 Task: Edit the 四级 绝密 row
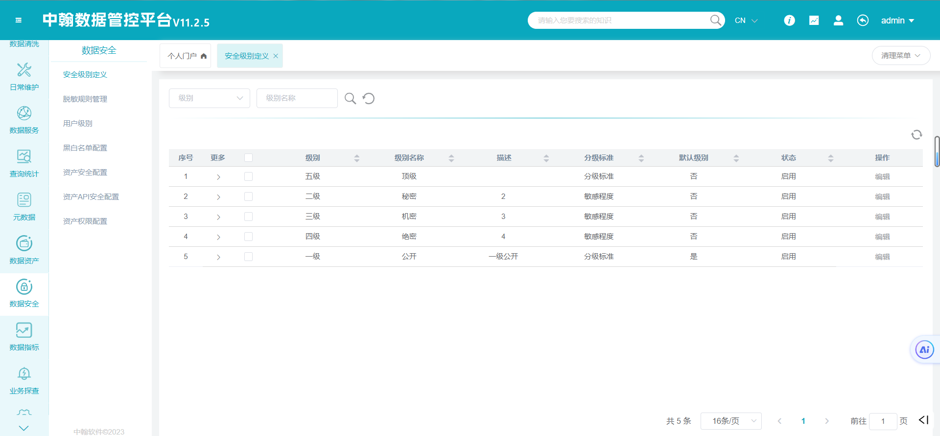coord(882,237)
